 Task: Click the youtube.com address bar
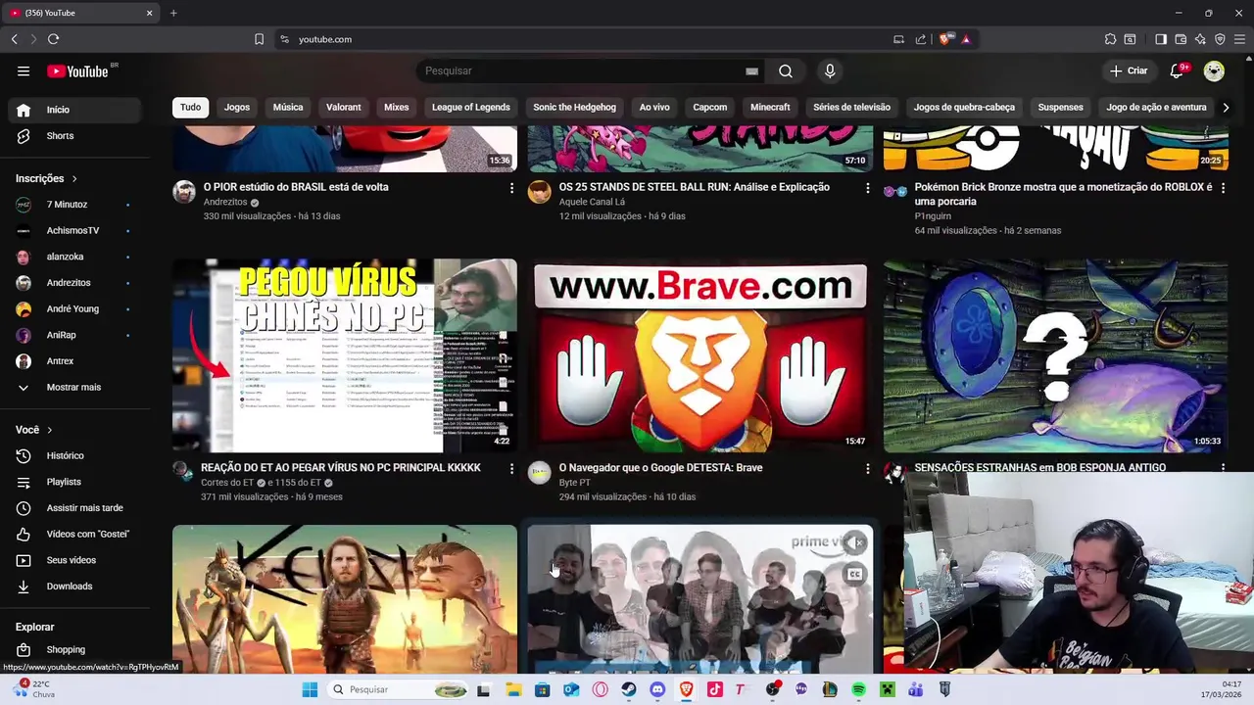(588, 39)
